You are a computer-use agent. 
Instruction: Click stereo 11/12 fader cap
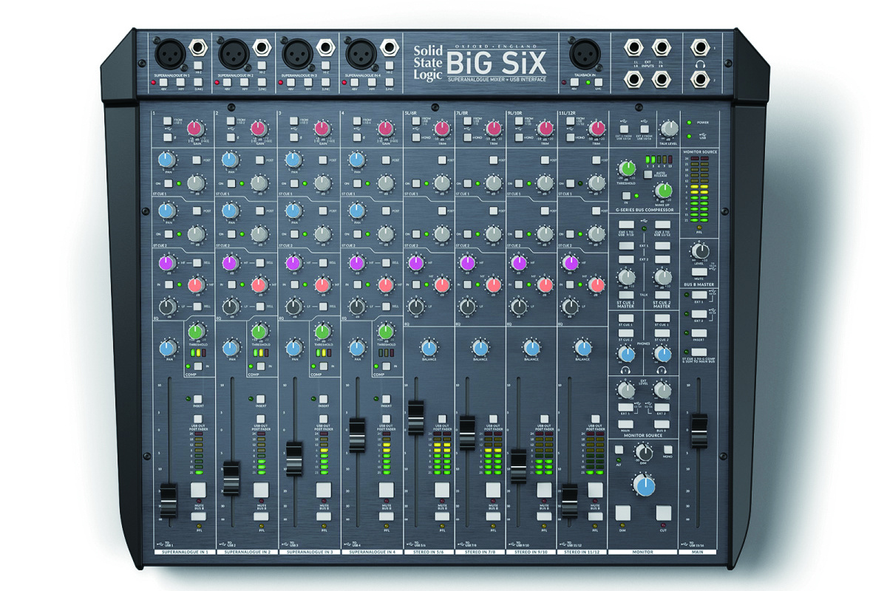coord(569,500)
